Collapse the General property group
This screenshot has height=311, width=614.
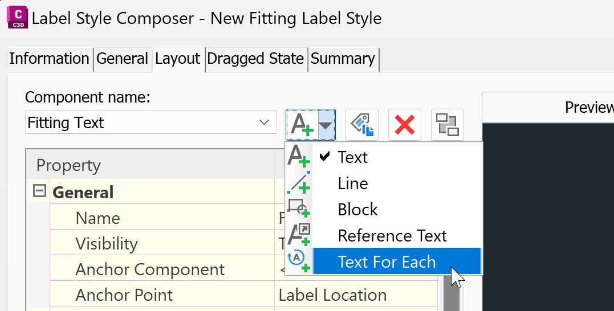coord(39,192)
